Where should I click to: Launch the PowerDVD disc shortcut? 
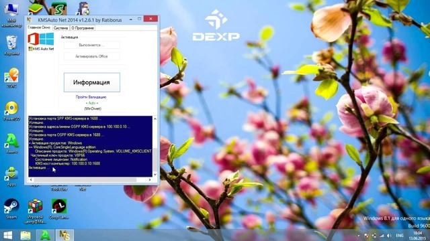click(x=11, y=111)
